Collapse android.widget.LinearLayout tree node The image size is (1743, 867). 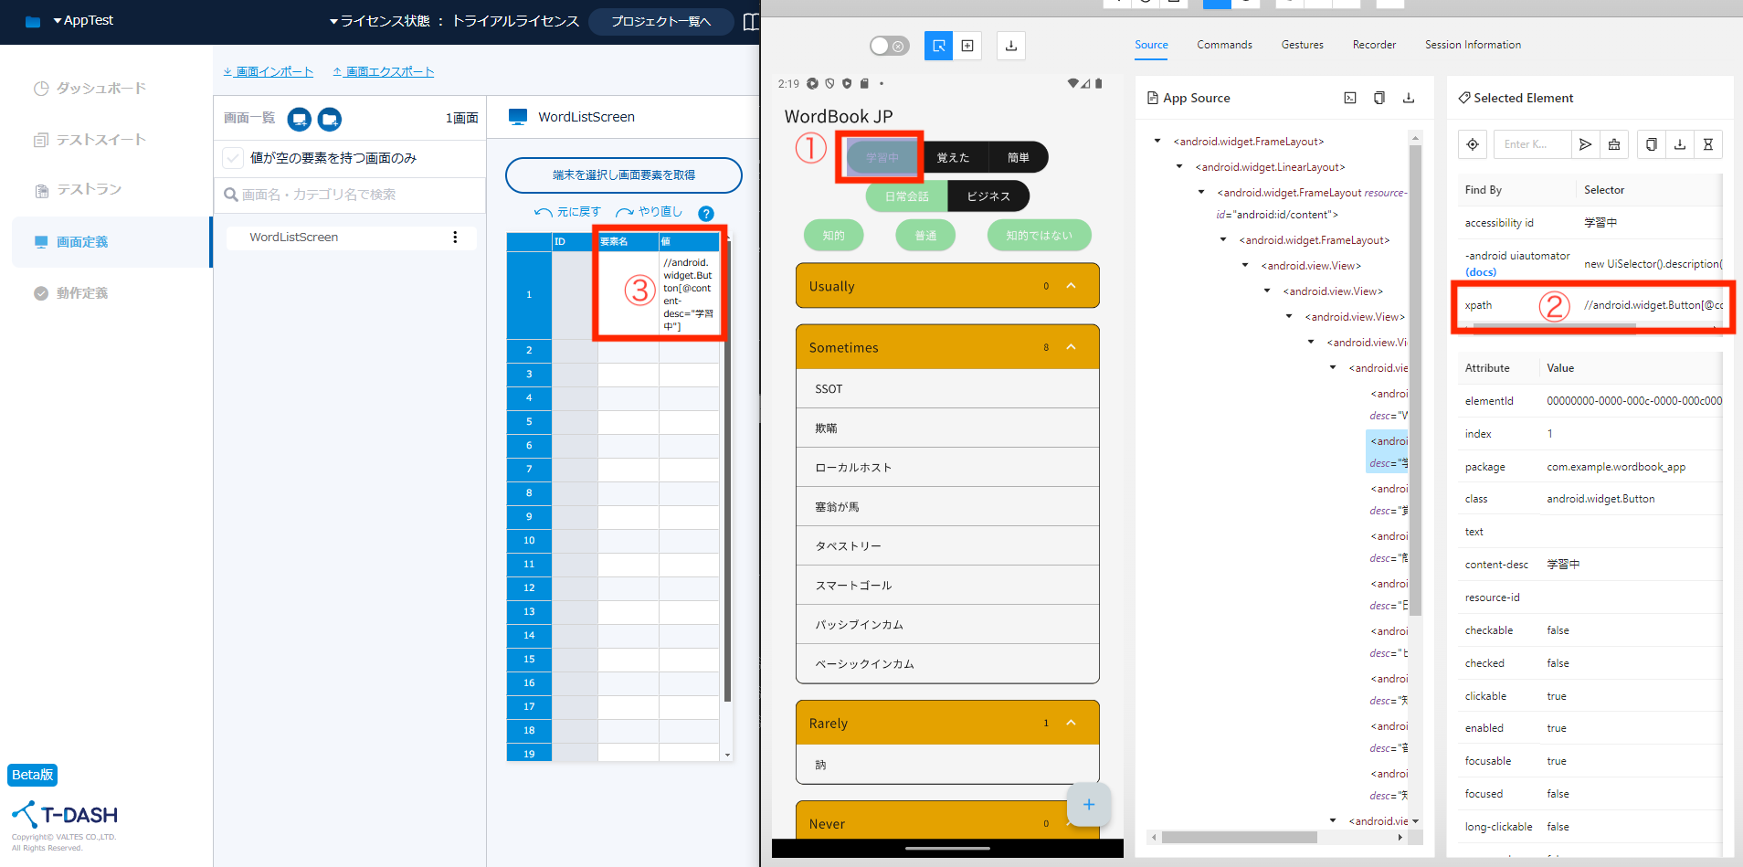point(1179,167)
